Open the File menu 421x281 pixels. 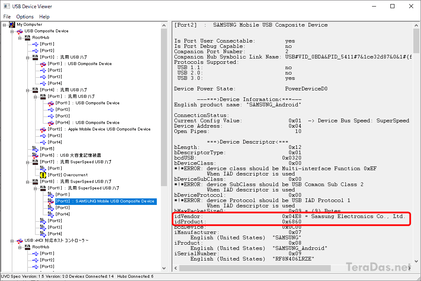pyautogui.click(x=7, y=17)
